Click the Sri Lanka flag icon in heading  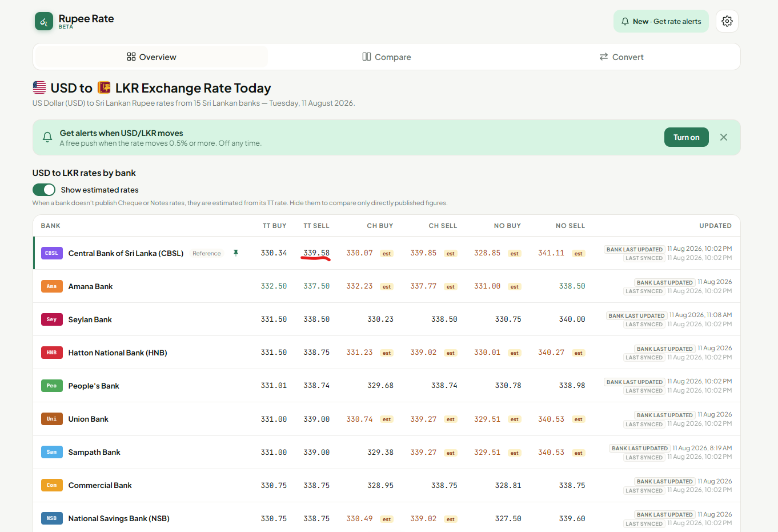pyautogui.click(x=104, y=87)
